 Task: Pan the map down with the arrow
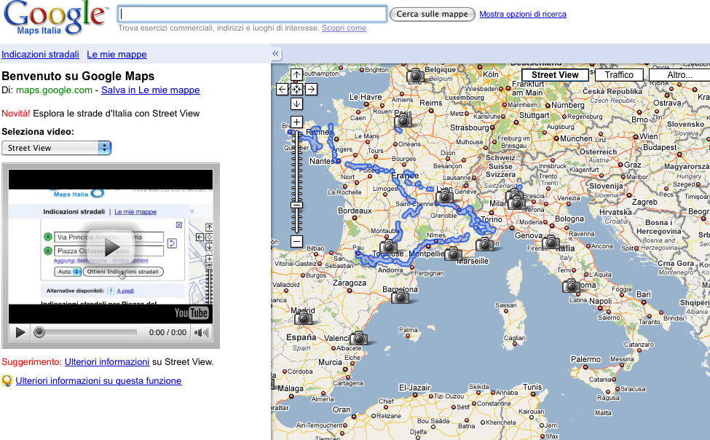click(296, 103)
